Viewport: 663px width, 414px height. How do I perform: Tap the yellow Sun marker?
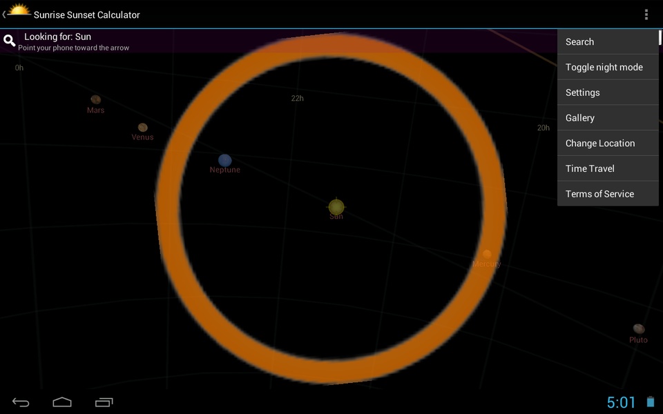(x=336, y=206)
